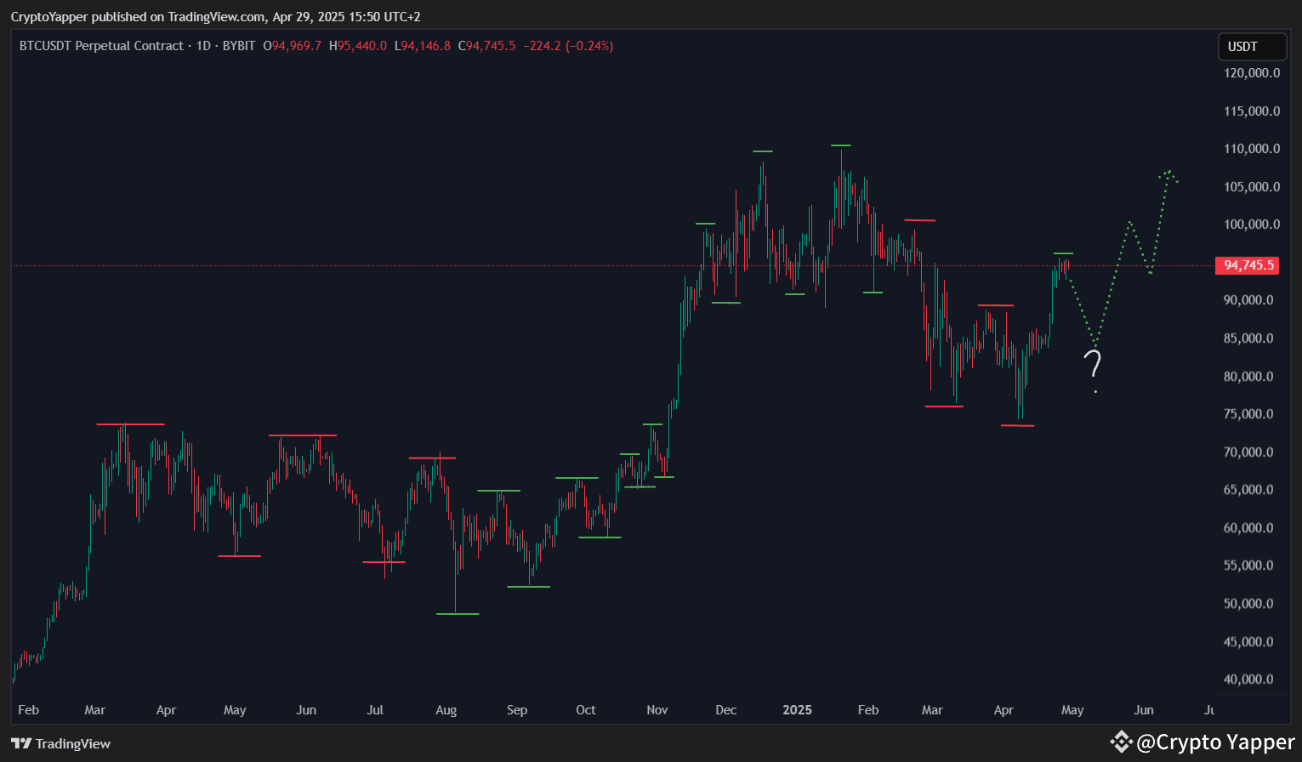Click the question mark chart annotation
The width and height of the screenshot is (1302, 762).
pyautogui.click(x=1094, y=367)
